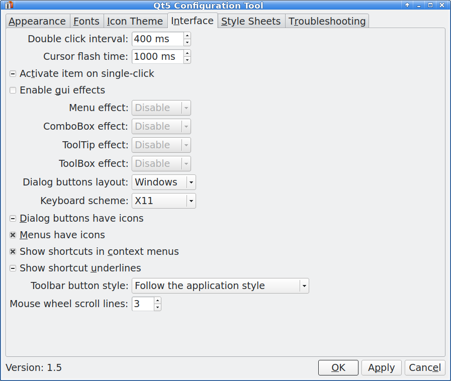Click the Menu effect dropdown arrow
The image size is (451, 381).
[x=186, y=108]
